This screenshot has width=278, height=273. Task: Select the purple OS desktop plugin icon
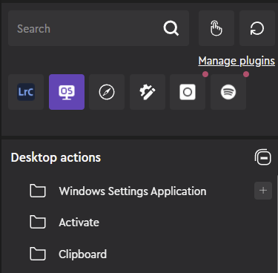67,92
